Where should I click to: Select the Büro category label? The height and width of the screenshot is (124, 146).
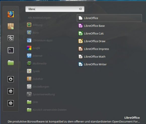36,33
